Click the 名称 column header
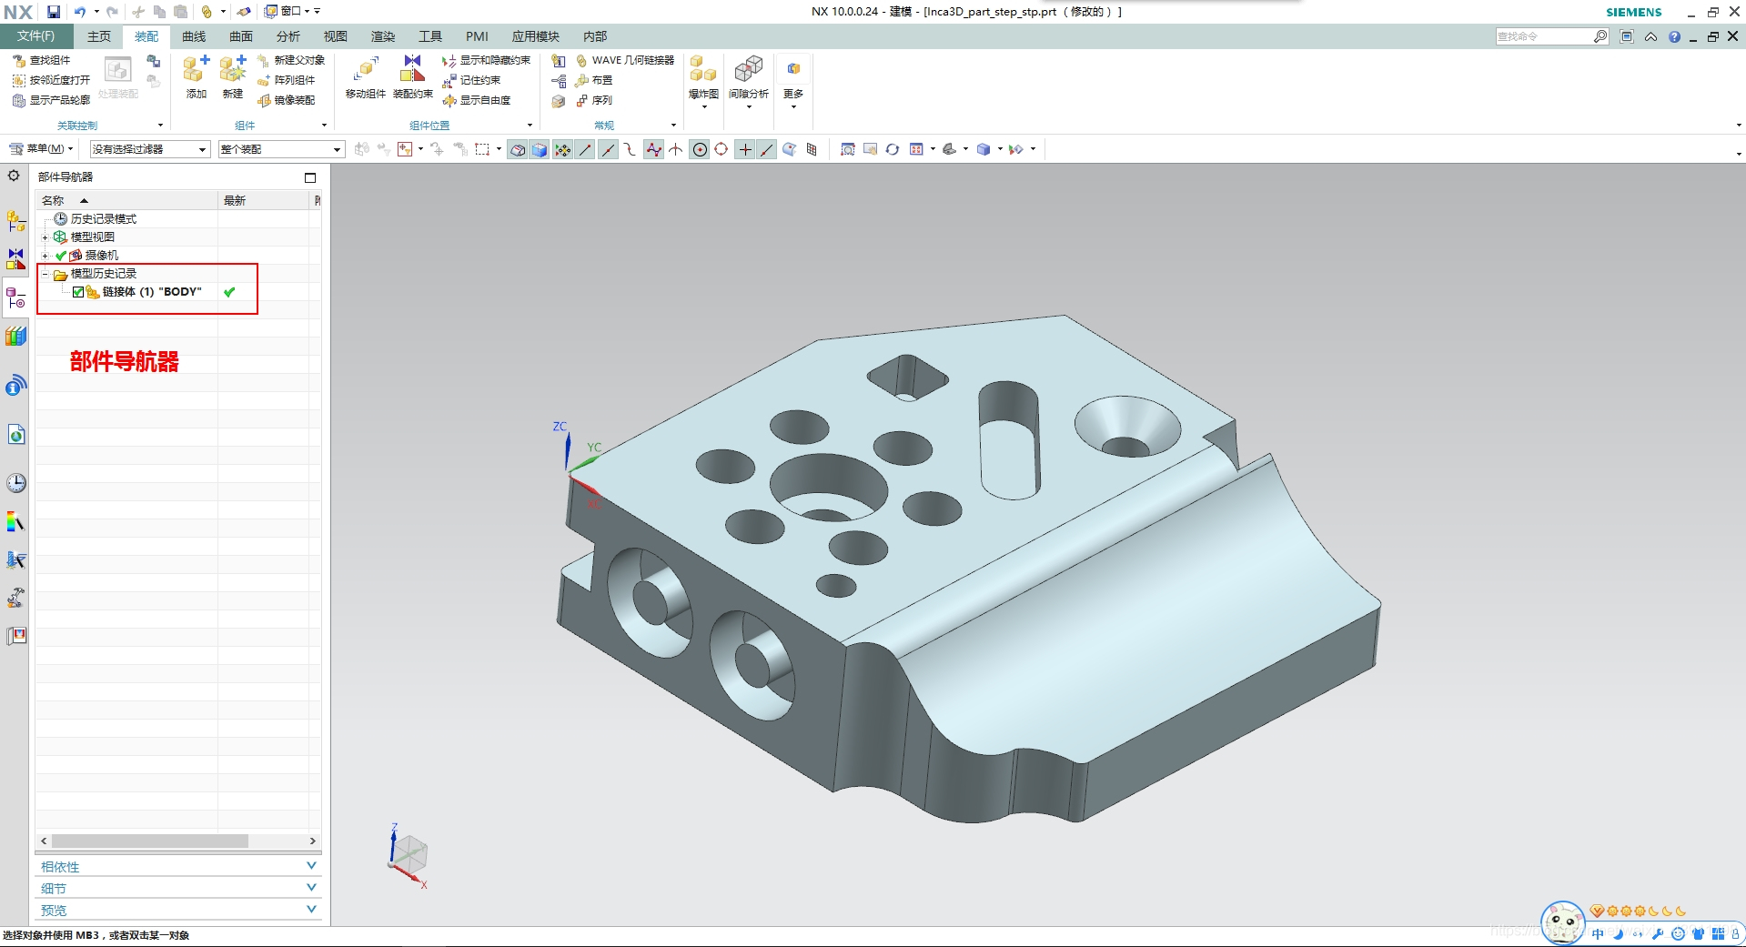This screenshot has width=1746, height=947. tap(126, 200)
